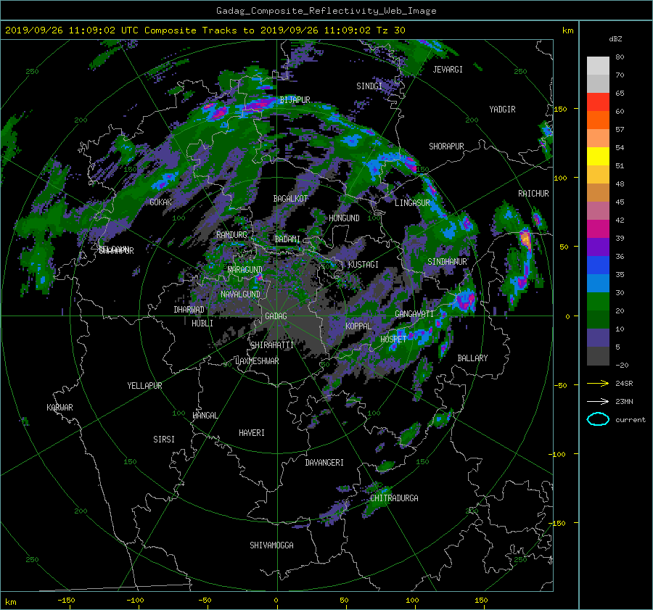Click the -150 tick on bottom axis

(x=66, y=601)
